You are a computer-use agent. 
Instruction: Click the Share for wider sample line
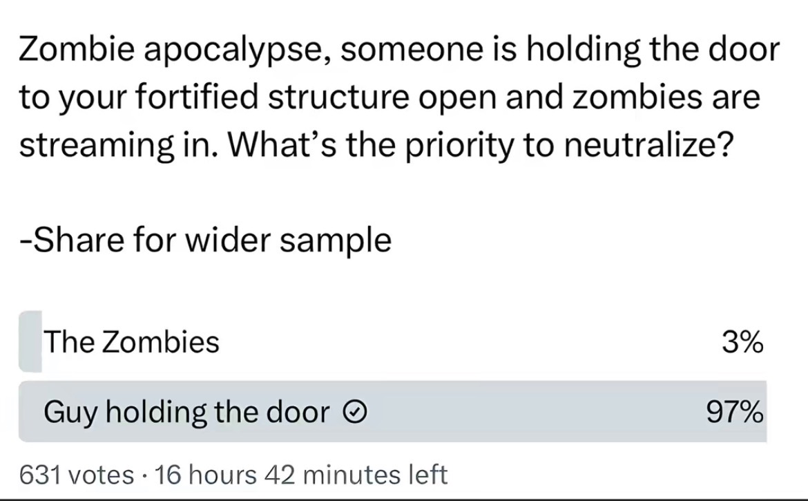(x=206, y=240)
